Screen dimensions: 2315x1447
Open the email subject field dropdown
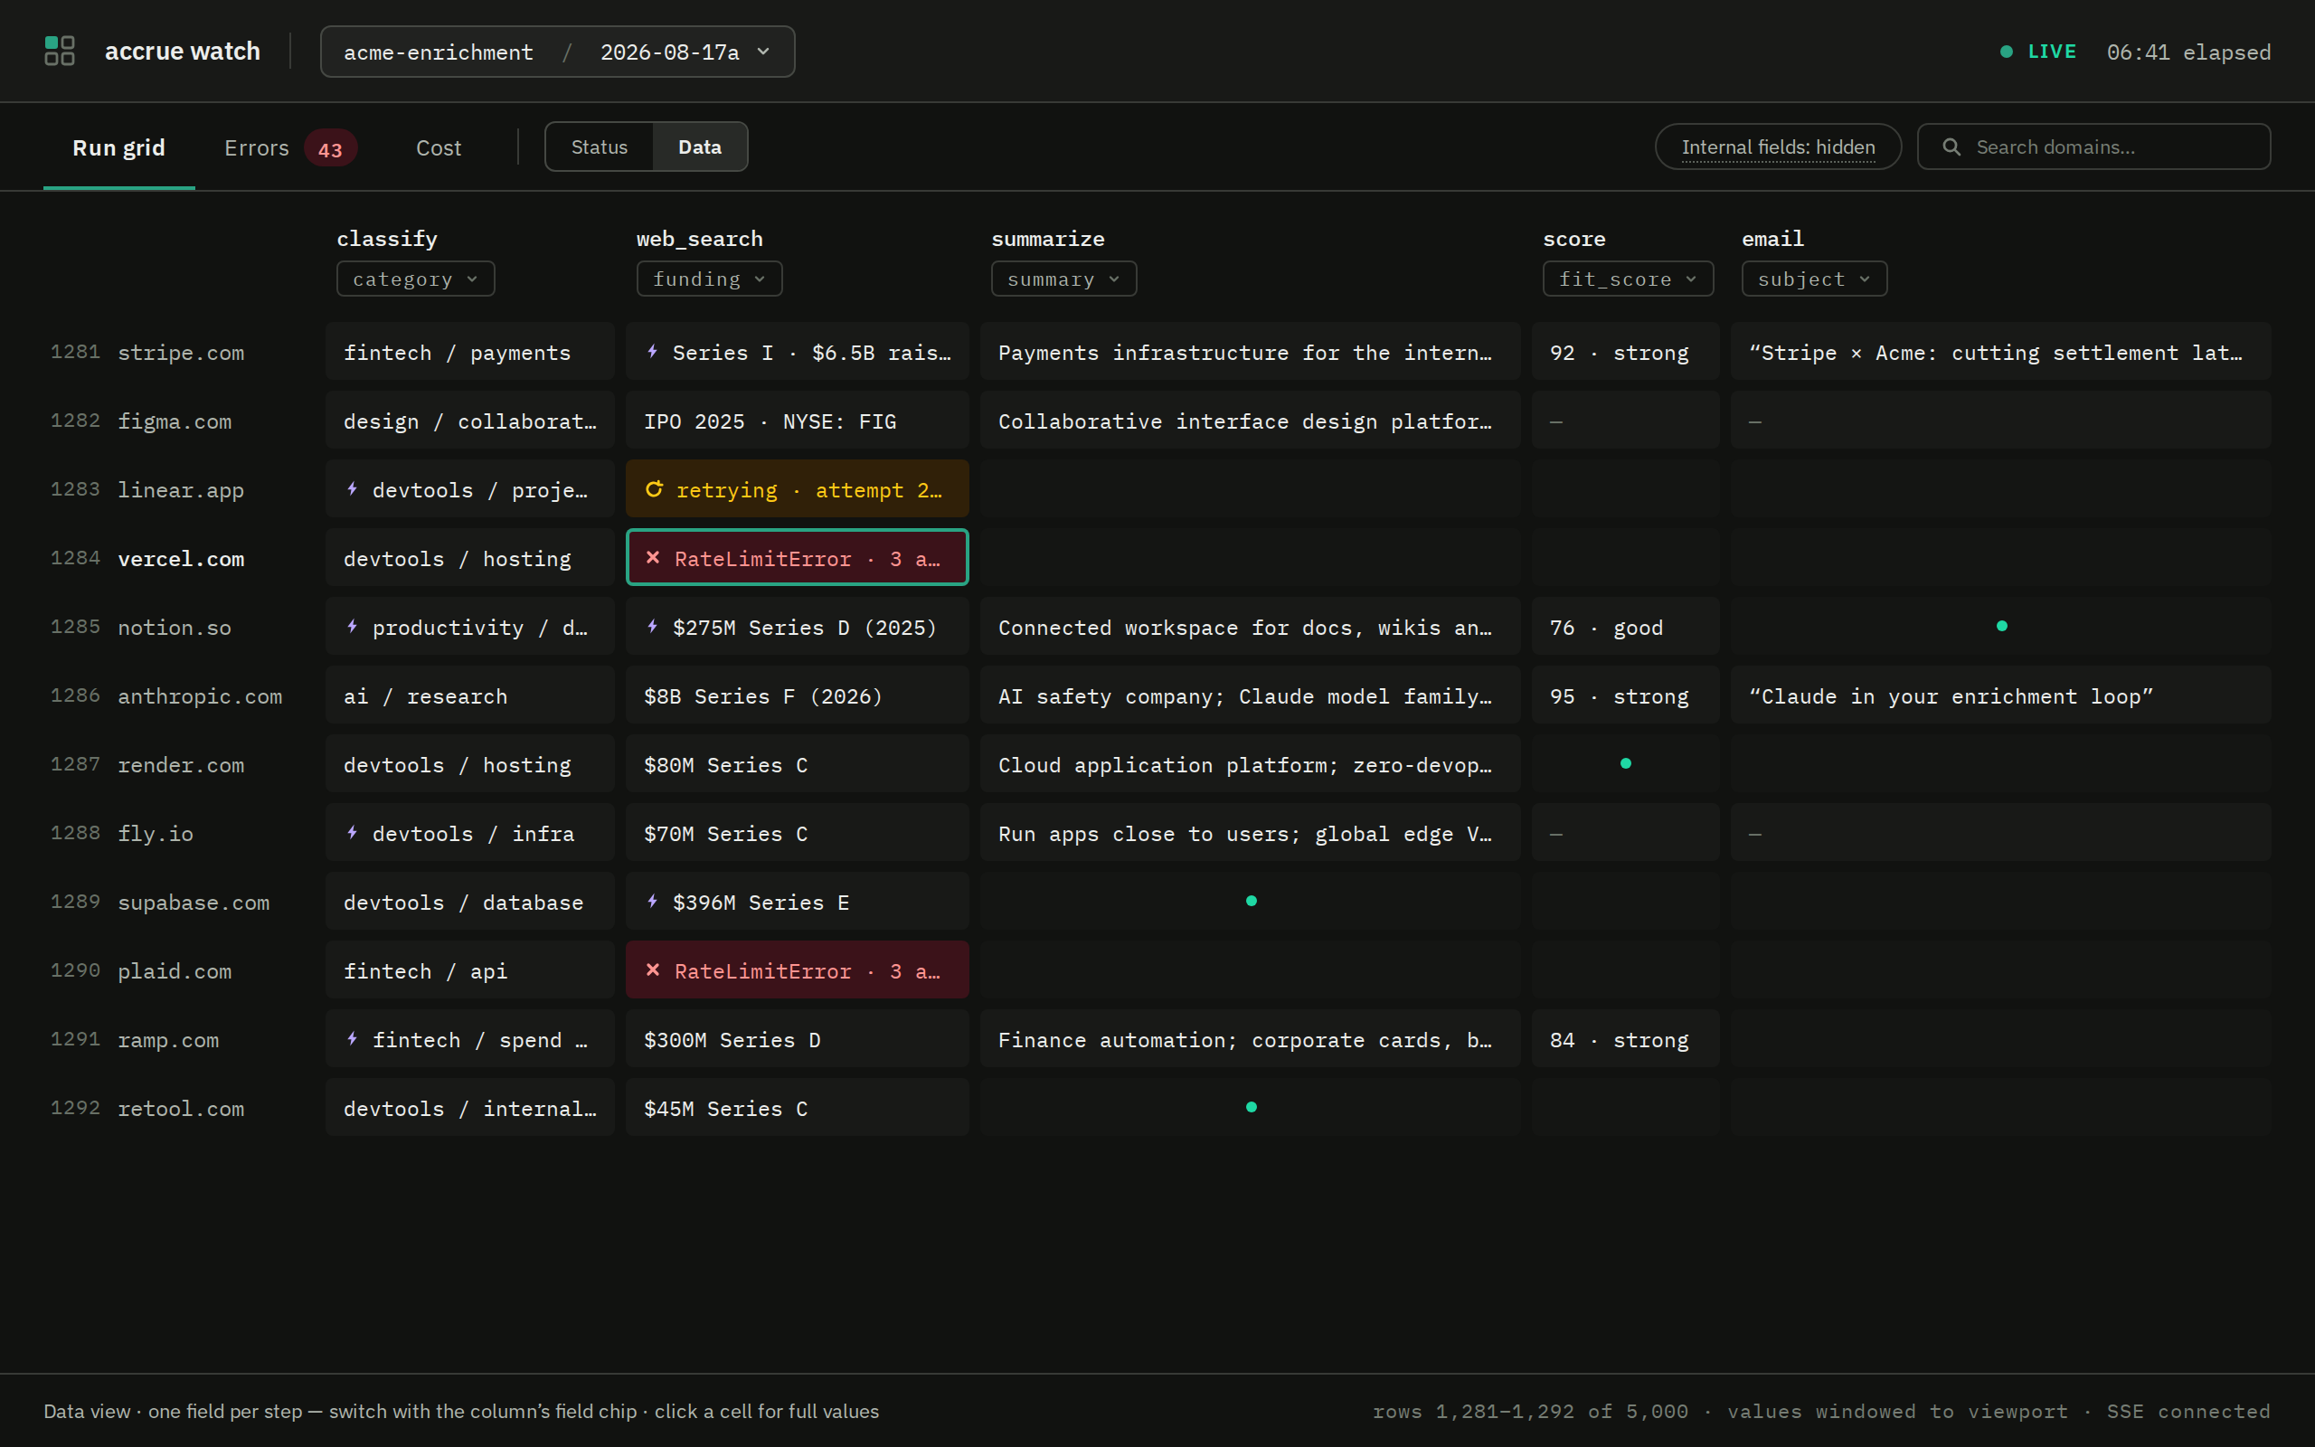click(1814, 279)
